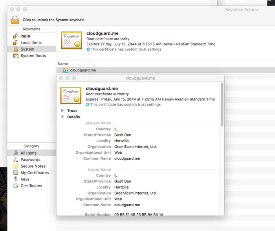
Task: Show the Passwords category
Action: click(30, 160)
